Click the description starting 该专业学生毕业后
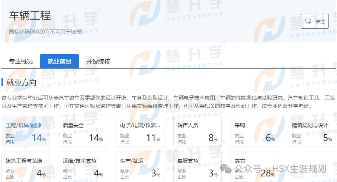Screen dimensions: 337x182 click(168, 102)
